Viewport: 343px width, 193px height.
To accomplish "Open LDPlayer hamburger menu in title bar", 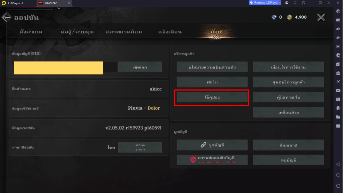I will click(295, 3).
